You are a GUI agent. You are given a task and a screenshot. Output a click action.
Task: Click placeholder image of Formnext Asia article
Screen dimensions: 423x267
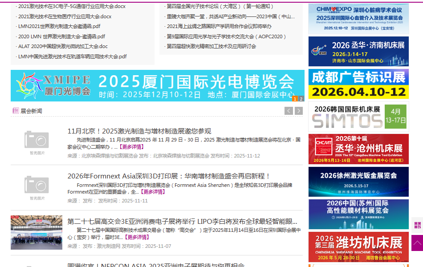coord(37,188)
